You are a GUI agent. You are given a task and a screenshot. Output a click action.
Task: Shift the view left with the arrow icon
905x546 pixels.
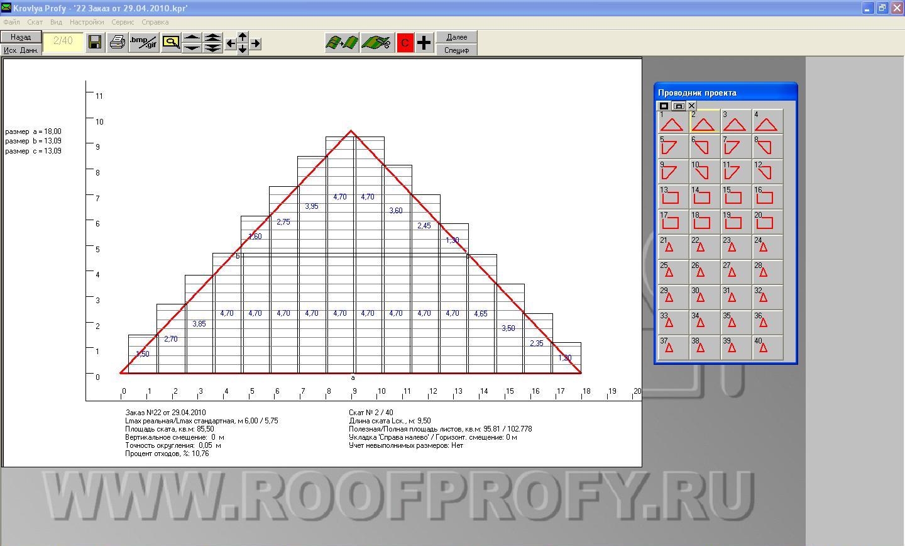pyautogui.click(x=231, y=43)
